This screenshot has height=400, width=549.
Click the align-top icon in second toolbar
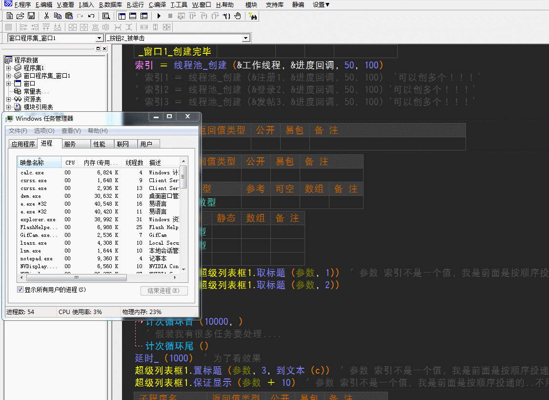46,27
